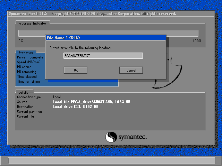Click the status bar field at the bottom
Image resolution: width=222 pixels, height=166 pixels.
(x=112, y=160)
